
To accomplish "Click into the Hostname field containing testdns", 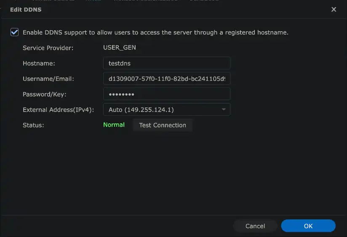I will tap(167, 63).
